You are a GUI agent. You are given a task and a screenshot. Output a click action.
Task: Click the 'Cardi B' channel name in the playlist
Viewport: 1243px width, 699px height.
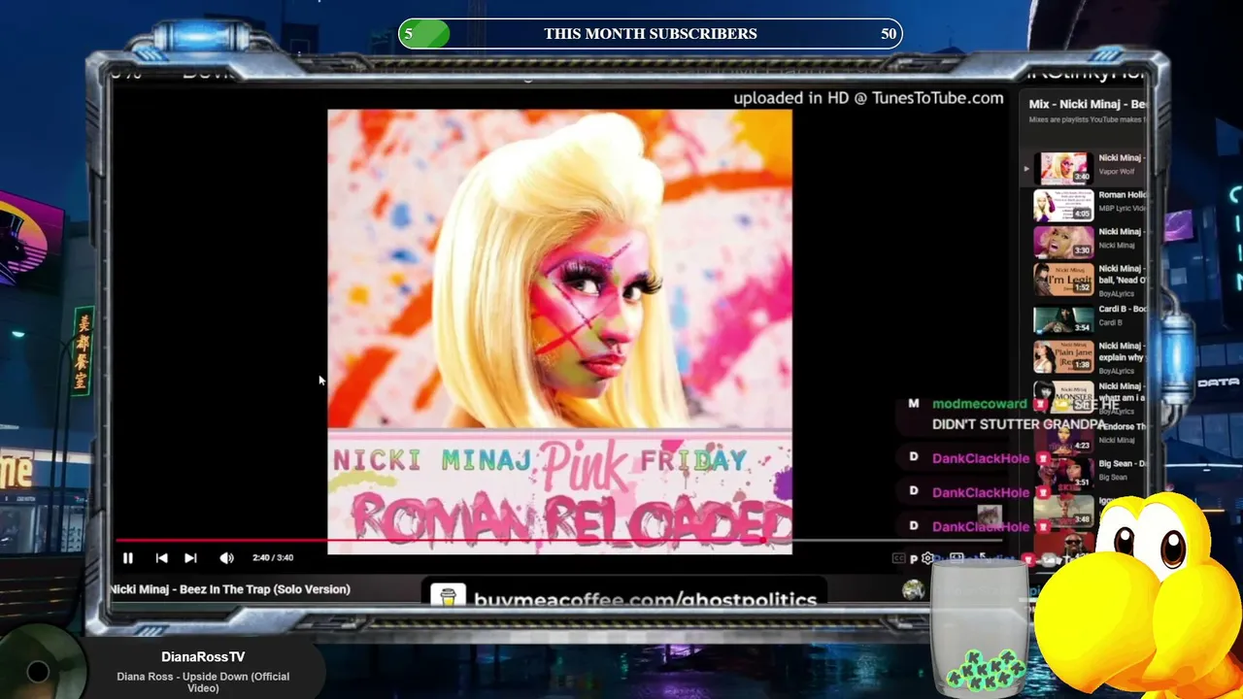pyautogui.click(x=1110, y=322)
